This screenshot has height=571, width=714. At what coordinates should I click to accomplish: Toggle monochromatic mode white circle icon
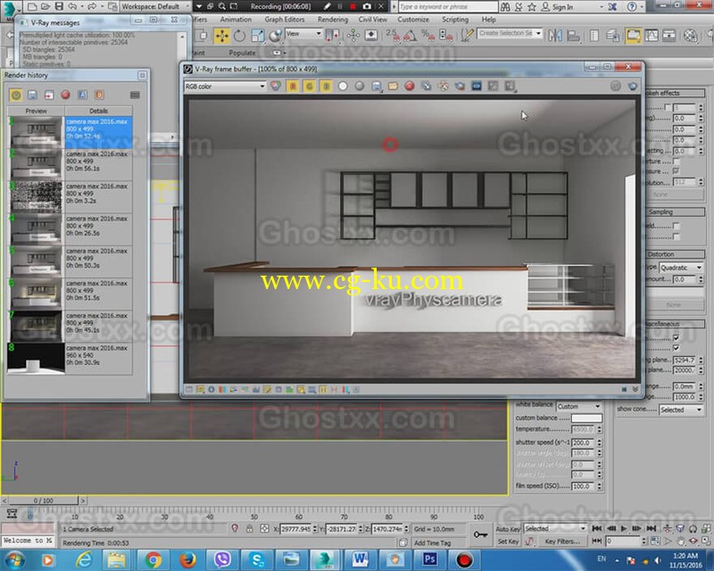tap(343, 86)
